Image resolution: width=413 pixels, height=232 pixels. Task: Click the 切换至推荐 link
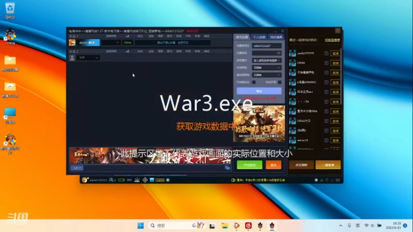coord(332,40)
